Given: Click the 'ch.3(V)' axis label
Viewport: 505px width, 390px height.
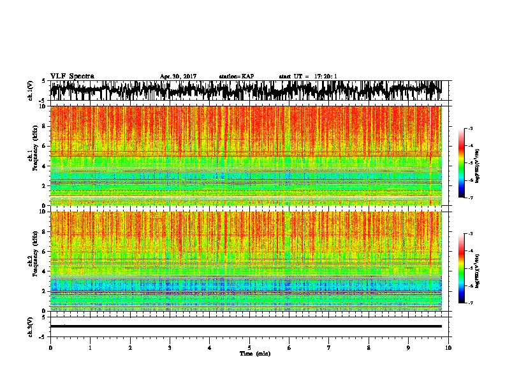Looking at the screenshot, I should (x=30, y=327).
